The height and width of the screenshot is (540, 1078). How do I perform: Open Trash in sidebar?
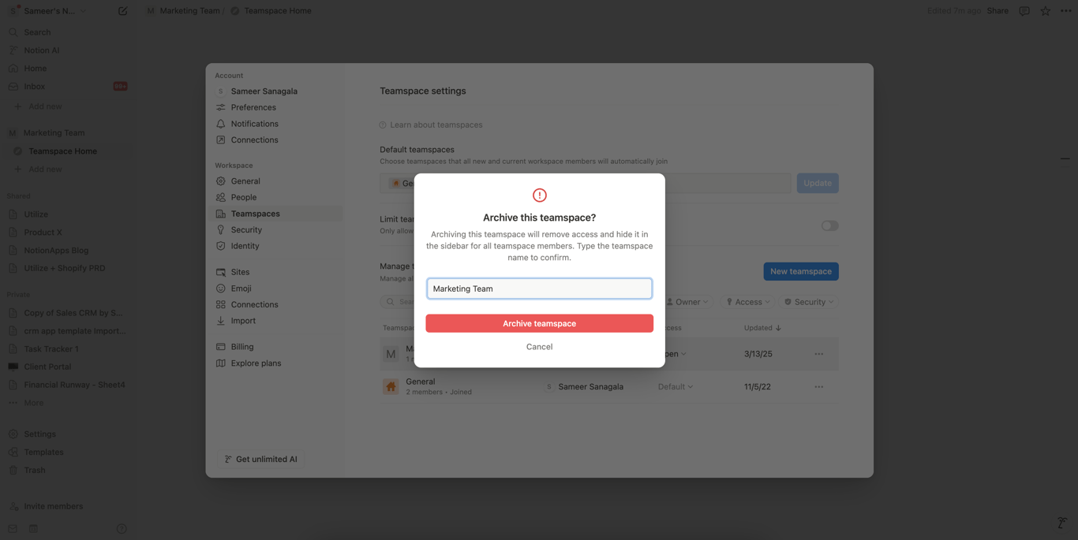pos(67,471)
